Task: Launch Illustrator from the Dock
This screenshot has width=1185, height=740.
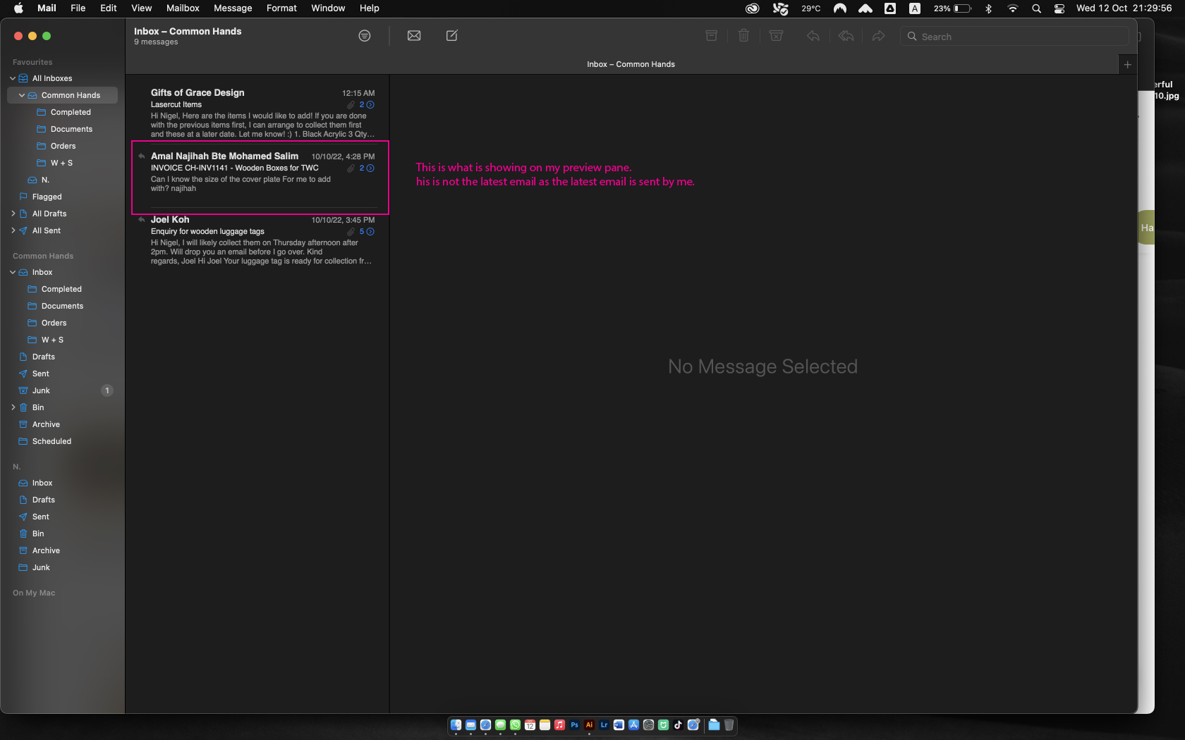Action: coord(589,724)
